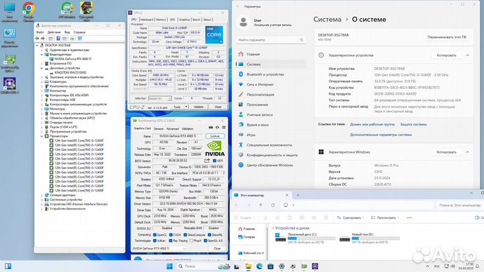Viewport: 484px width, 272px height.
Task: Click the widgets icon at taskbar left
Action: [x=8, y=266]
